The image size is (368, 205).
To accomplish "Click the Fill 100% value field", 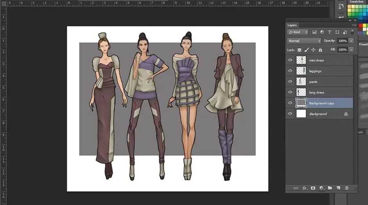I will coord(343,50).
